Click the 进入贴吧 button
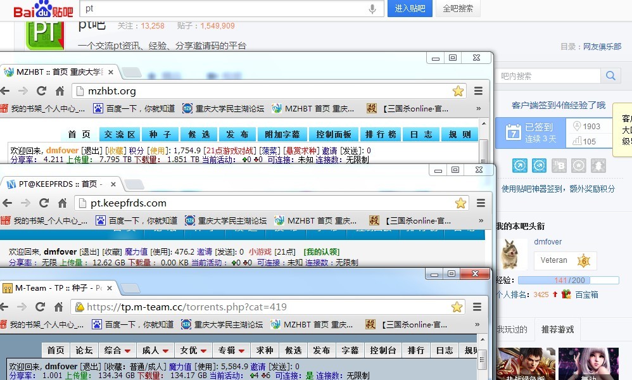The image size is (632, 380). (410, 8)
